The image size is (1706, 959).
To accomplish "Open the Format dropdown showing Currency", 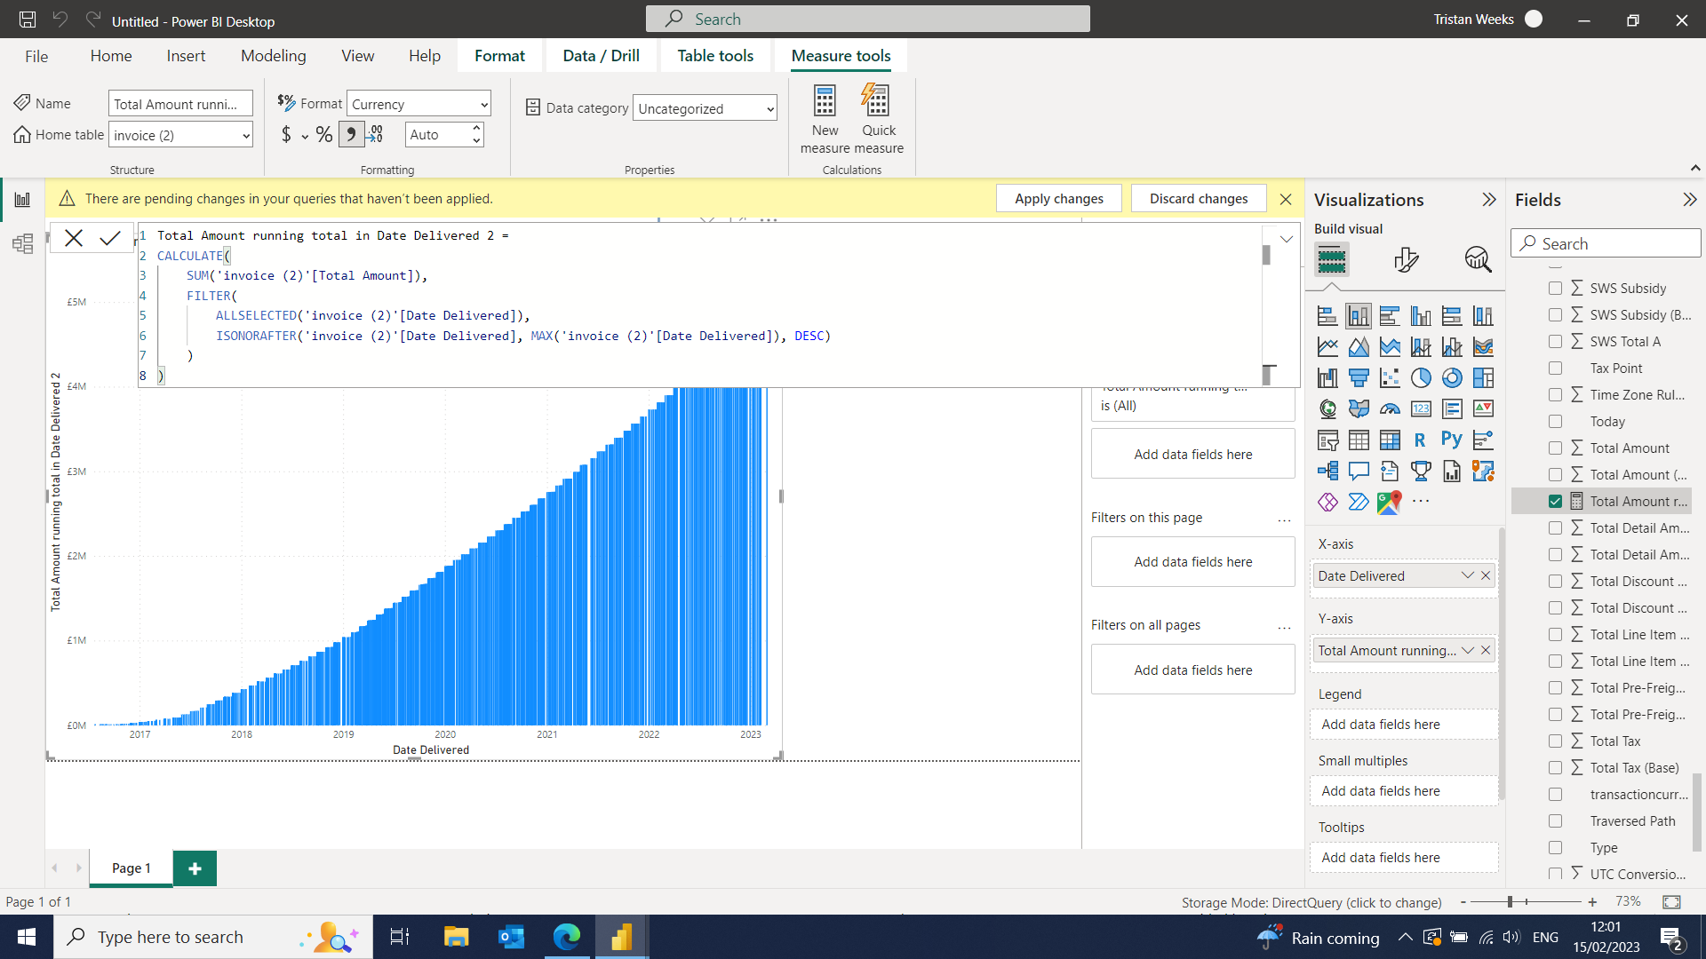I will click(419, 104).
